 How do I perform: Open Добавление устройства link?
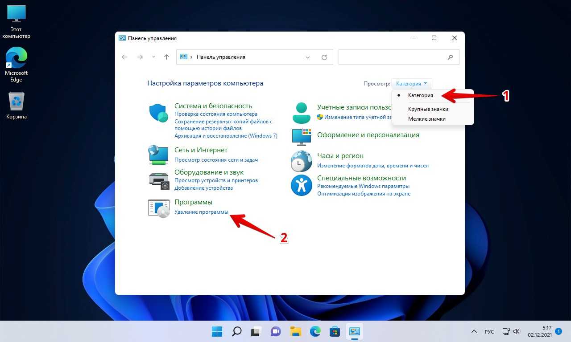[x=203, y=188]
